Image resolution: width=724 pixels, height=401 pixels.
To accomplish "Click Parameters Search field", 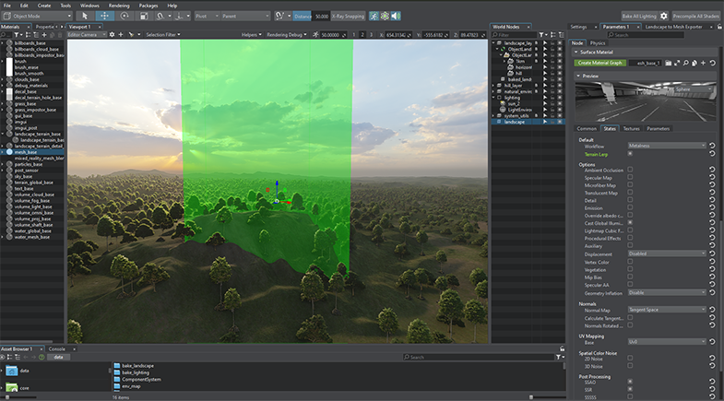I will coord(646,35).
